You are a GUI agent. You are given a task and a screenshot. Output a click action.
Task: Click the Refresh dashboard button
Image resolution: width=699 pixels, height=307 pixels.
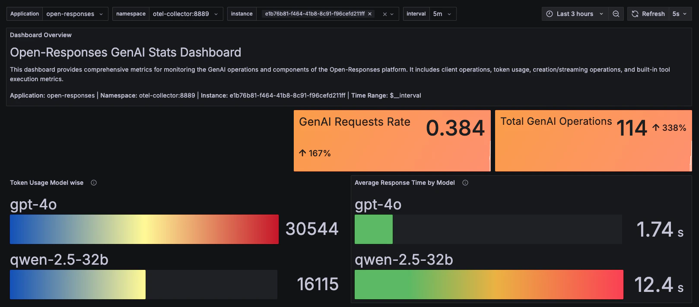coord(648,14)
